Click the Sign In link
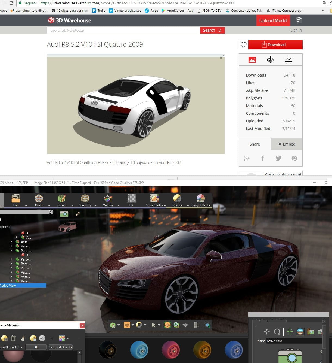This screenshot has height=363, width=332. 296,30
